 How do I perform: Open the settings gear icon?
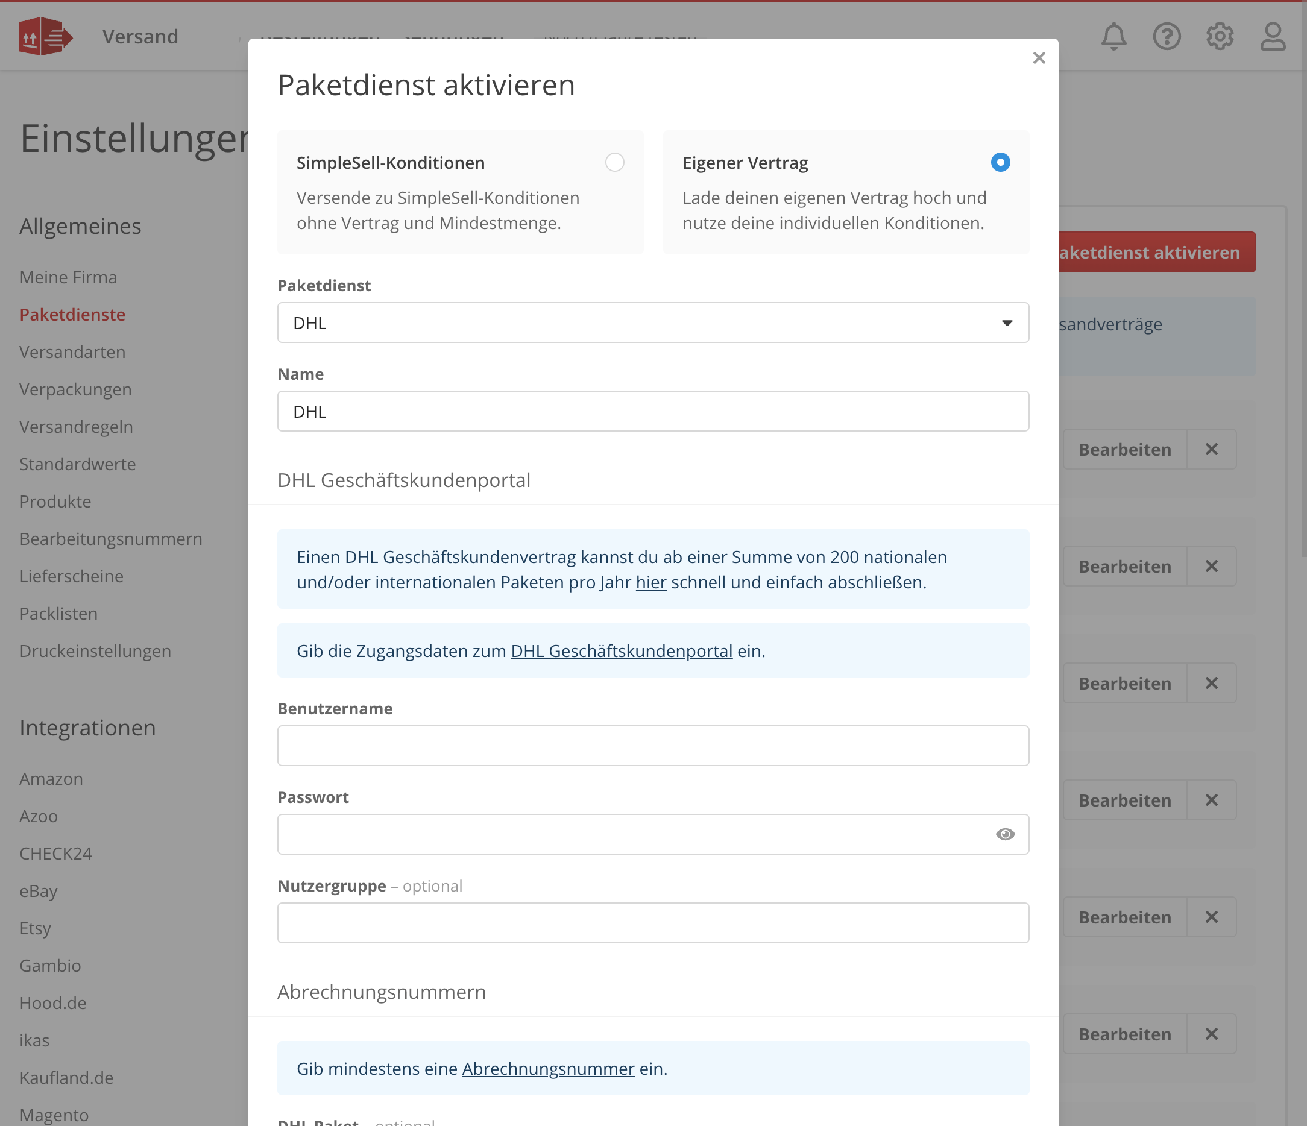point(1220,36)
